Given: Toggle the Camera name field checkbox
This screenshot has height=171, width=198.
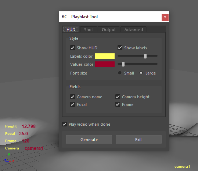Looking at the screenshot, I should 72,97.
